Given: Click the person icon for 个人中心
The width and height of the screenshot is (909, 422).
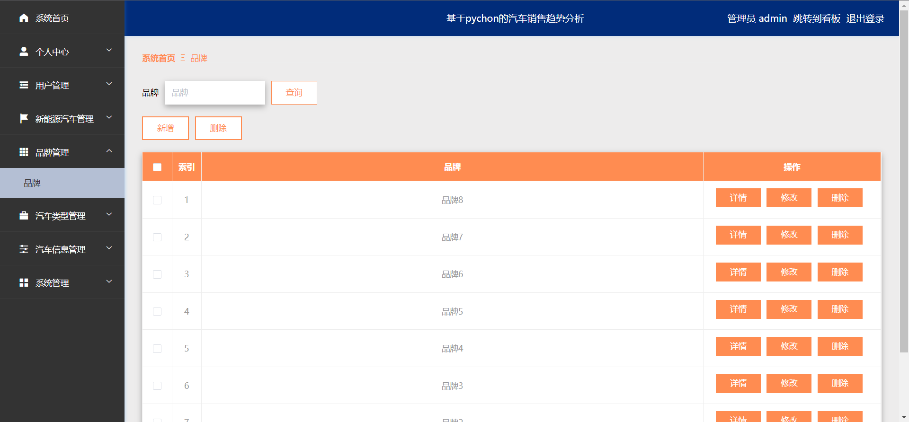Looking at the screenshot, I should [x=24, y=52].
